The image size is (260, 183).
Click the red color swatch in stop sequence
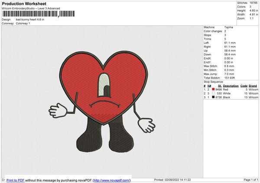click(213, 89)
